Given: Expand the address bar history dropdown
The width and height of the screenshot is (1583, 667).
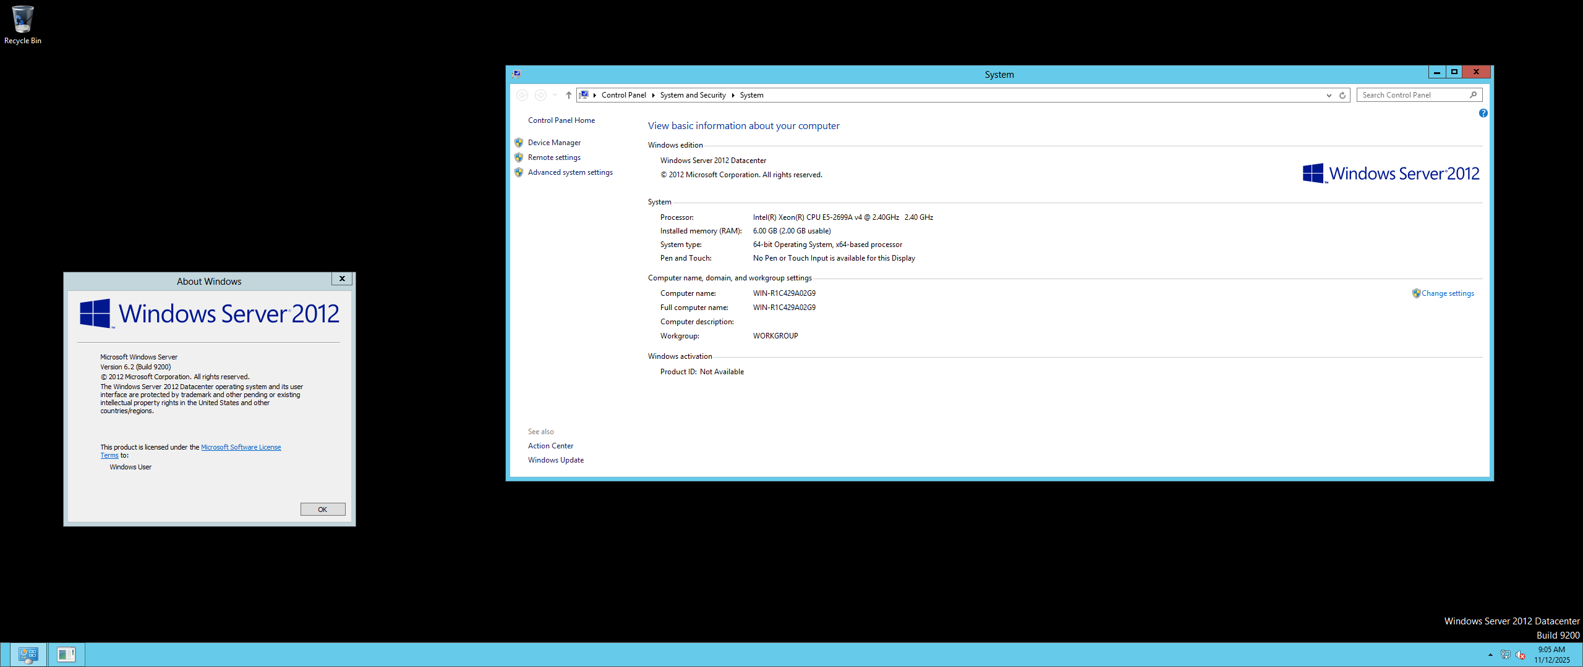Looking at the screenshot, I should click(x=1329, y=95).
